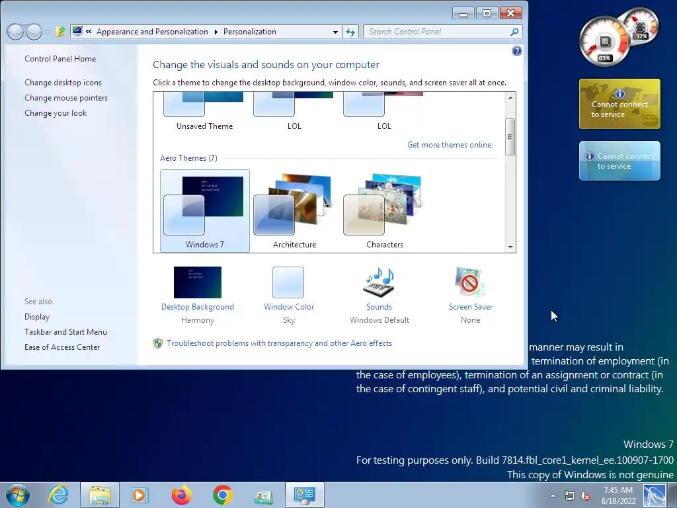Image resolution: width=677 pixels, height=508 pixels.
Task: Click the Personalization breadcrumb
Action: pyautogui.click(x=249, y=32)
